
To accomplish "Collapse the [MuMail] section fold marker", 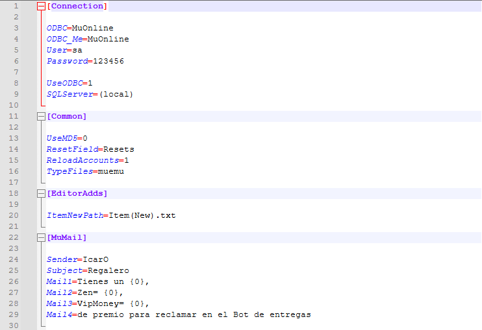I will [x=41, y=237].
